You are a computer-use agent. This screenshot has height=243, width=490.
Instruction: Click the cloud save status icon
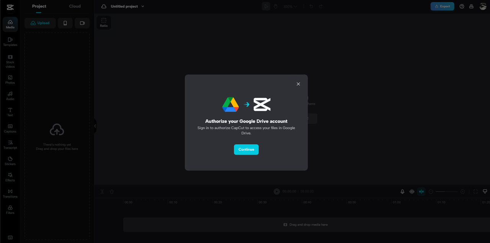(103, 7)
